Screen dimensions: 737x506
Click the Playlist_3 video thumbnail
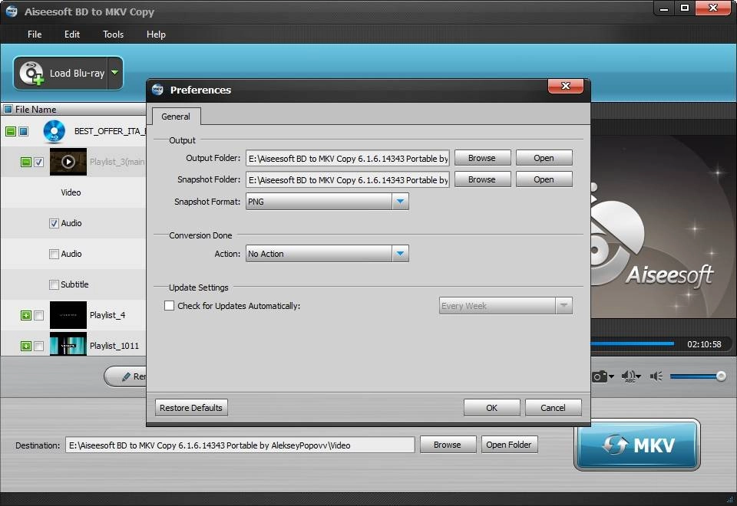coord(68,162)
